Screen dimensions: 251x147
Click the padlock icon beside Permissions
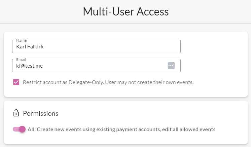(16, 113)
